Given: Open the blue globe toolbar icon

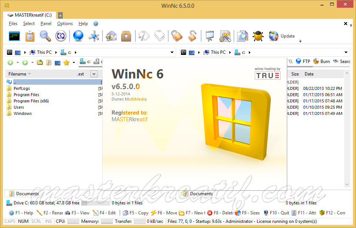Looking at the screenshot, I should 78,36.
